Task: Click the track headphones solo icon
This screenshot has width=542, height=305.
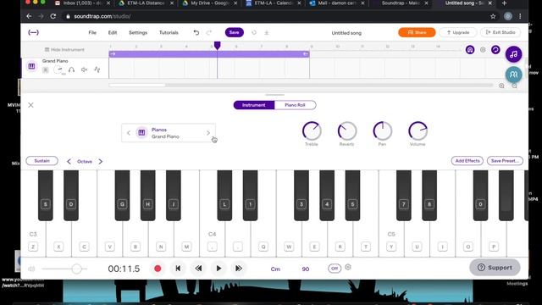Action: (x=71, y=69)
